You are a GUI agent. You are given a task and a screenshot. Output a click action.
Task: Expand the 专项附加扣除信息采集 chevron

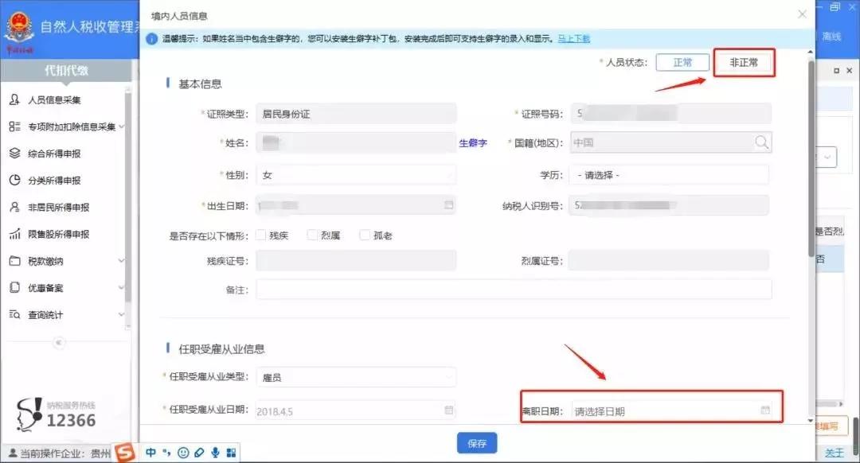tap(121, 126)
